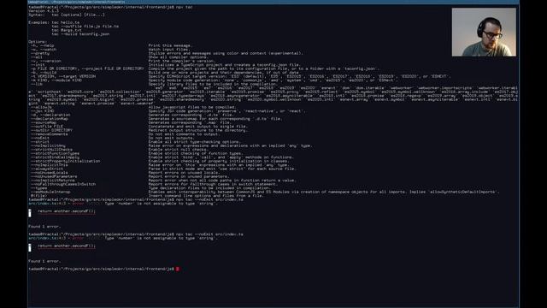Viewport: 547px width, 308px height.
Task: Click 'Watch input files.' description
Action: click(169, 50)
